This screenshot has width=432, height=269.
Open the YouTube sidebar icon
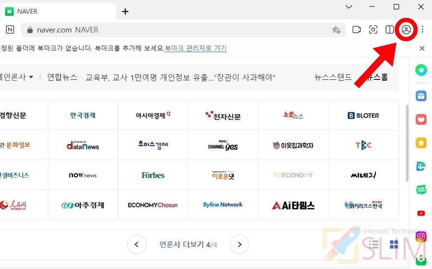click(421, 213)
